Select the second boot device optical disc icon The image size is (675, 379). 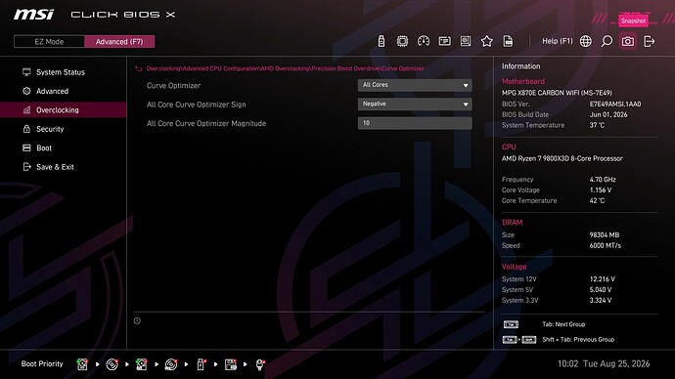click(x=112, y=364)
